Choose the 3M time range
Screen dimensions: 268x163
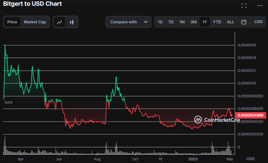click(x=194, y=22)
